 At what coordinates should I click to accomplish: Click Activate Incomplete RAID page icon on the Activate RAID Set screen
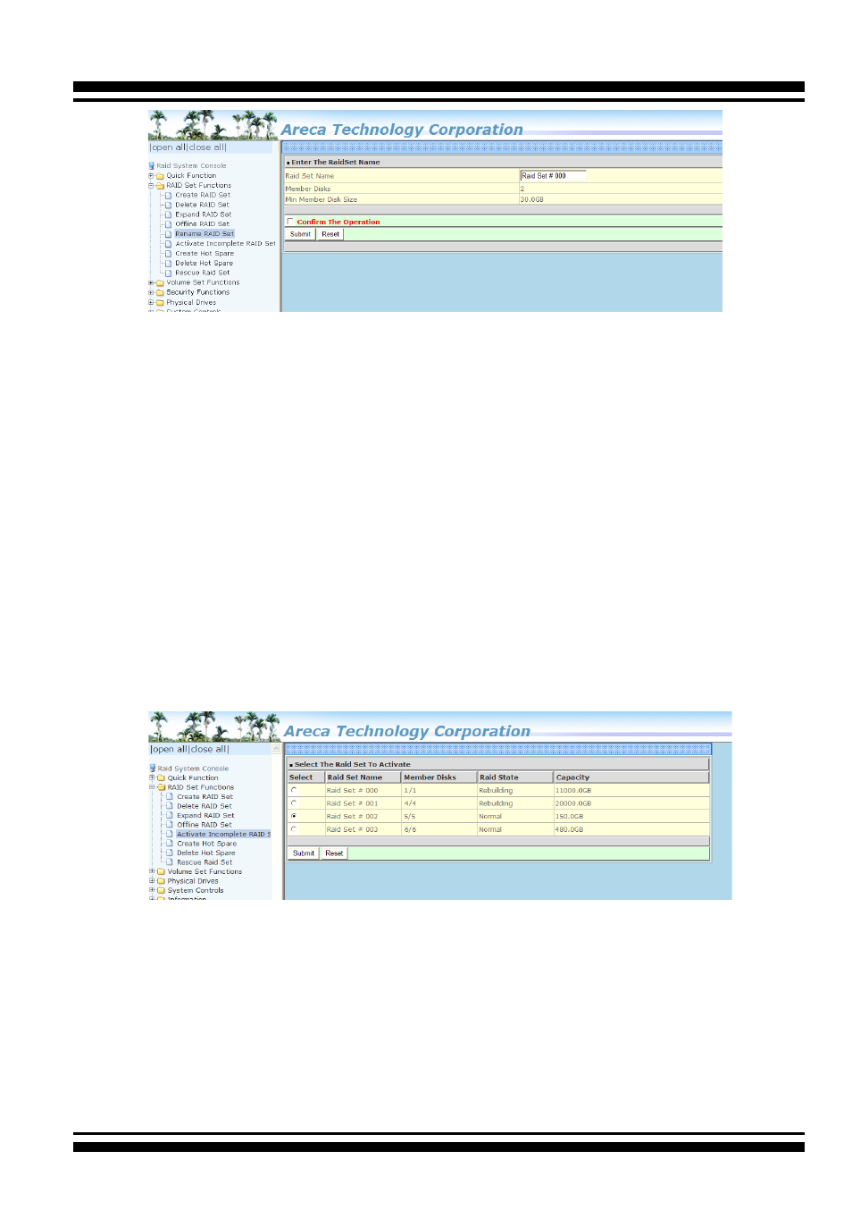click(x=170, y=834)
